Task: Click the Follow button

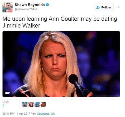Action: 103,7
